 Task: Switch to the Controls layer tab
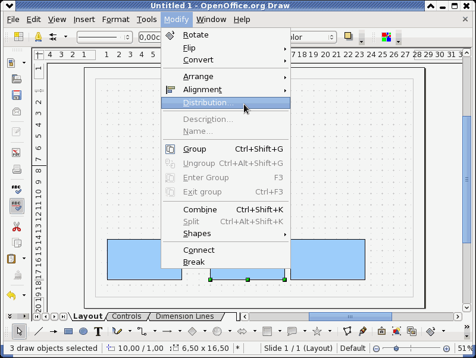(x=127, y=316)
